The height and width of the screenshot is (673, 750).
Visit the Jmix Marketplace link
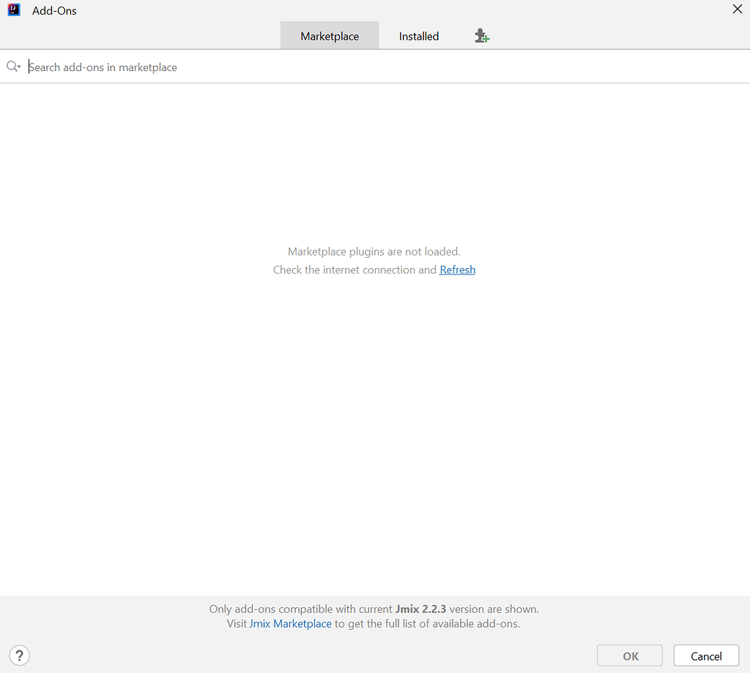click(x=290, y=623)
